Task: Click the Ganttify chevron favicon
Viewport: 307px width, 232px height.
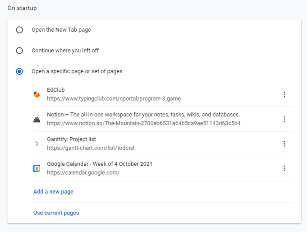Action: click(37, 144)
